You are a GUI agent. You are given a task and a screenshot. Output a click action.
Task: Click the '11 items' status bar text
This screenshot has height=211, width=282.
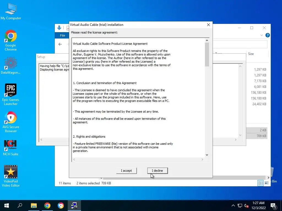coord(65,183)
